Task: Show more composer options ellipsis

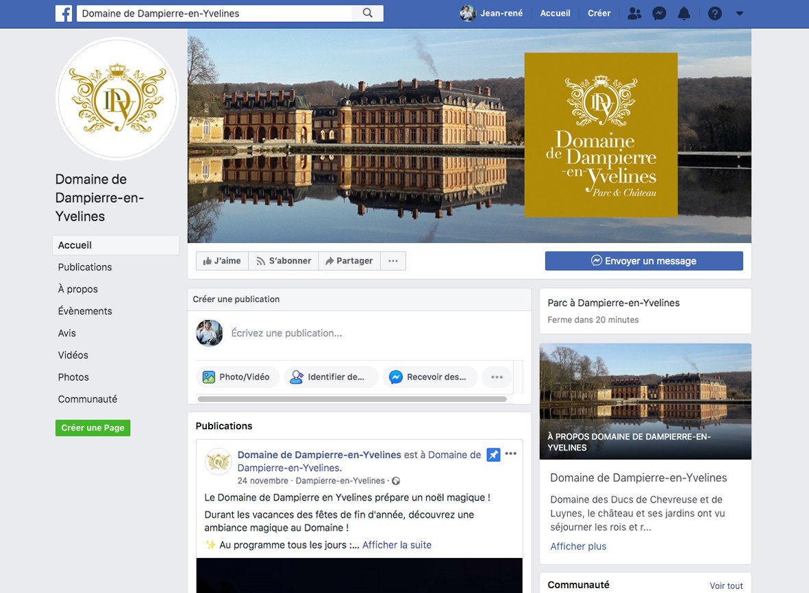Action: tap(497, 377)
